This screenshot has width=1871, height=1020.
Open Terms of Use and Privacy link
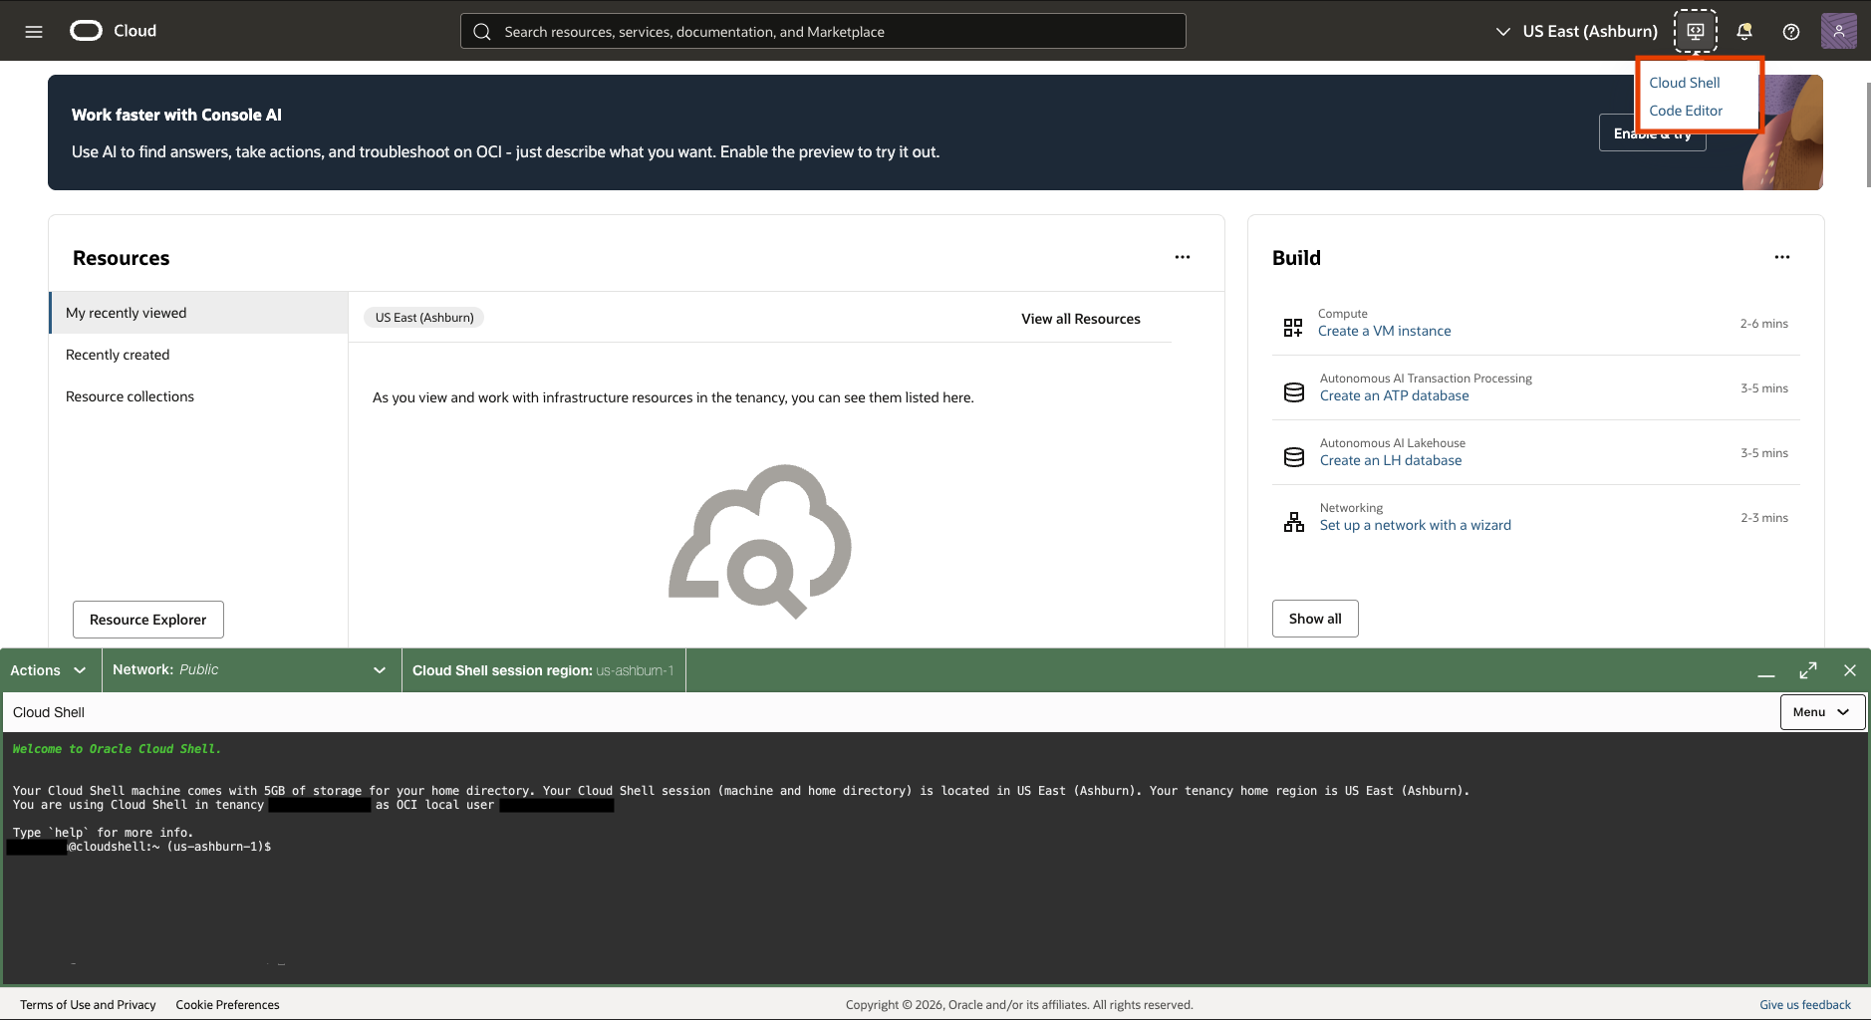point(88,1004)
